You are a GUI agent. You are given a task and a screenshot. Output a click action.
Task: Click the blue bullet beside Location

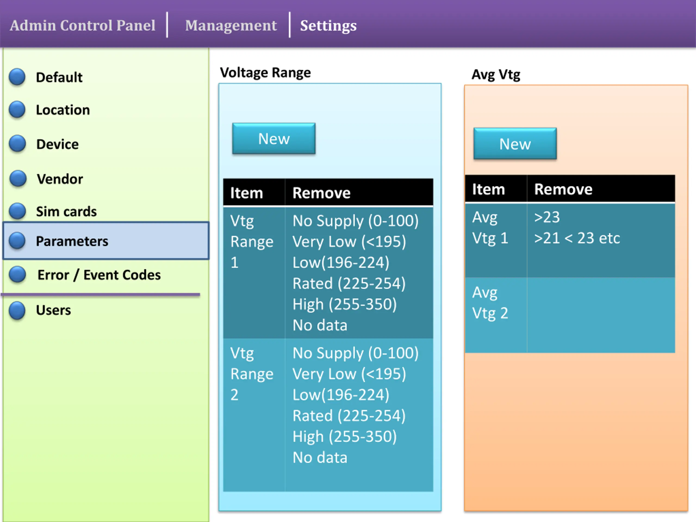(x=17, y=110)
